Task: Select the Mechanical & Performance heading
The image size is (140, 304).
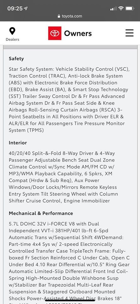Action: tap(41, 213)
